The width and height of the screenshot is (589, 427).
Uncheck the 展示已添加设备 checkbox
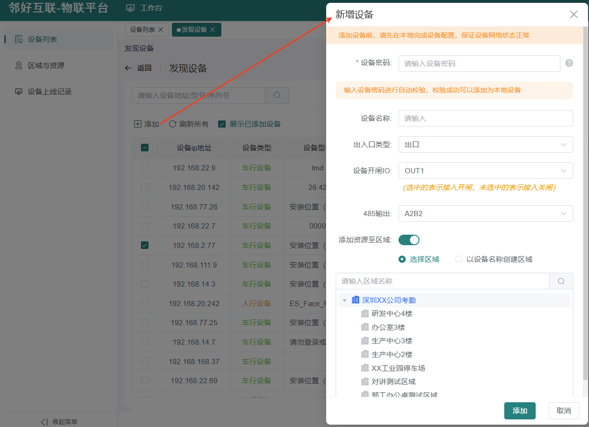[222, 124]
